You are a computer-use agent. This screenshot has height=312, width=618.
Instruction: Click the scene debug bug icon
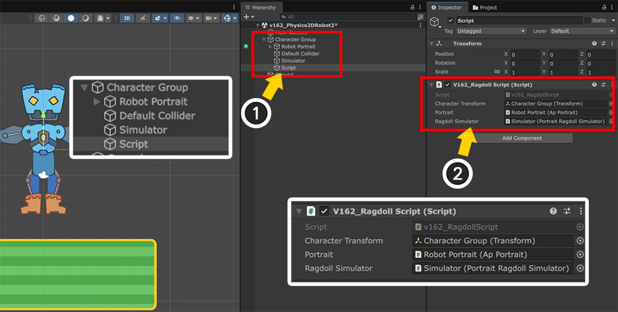click(x=99, y=18)
